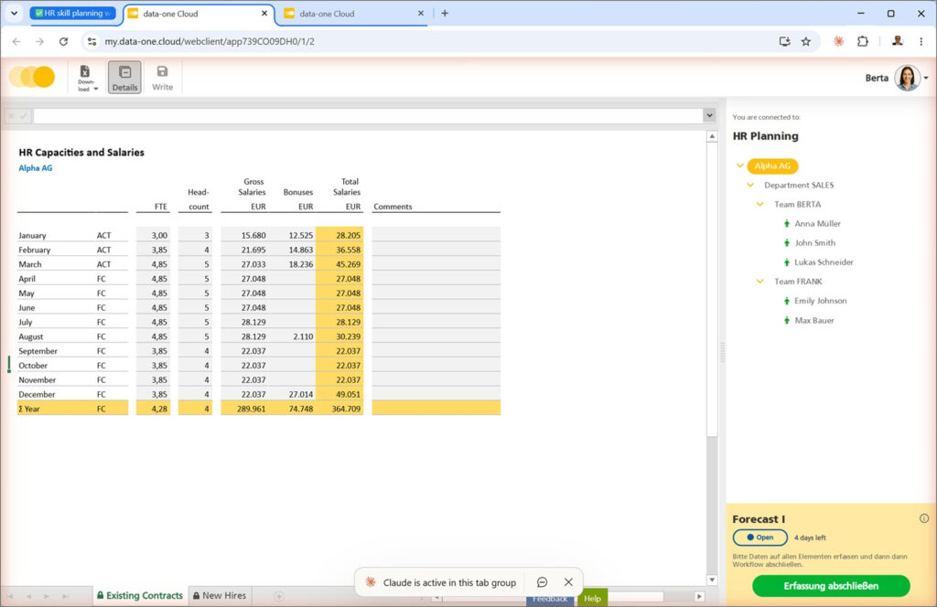Click the Open status pill
Screen dimensions: 937x607
point(759,538)
